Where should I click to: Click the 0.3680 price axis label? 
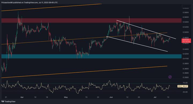point(185,73)
